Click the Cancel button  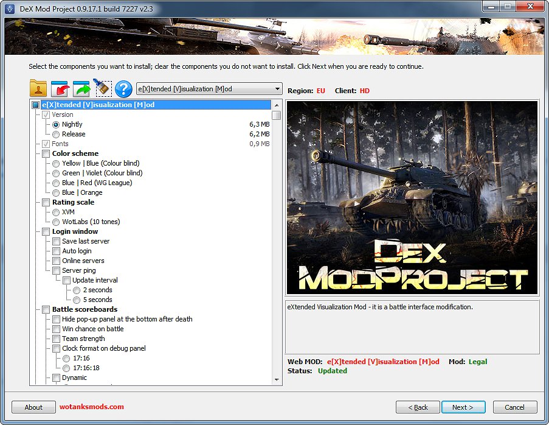(515, 407)
